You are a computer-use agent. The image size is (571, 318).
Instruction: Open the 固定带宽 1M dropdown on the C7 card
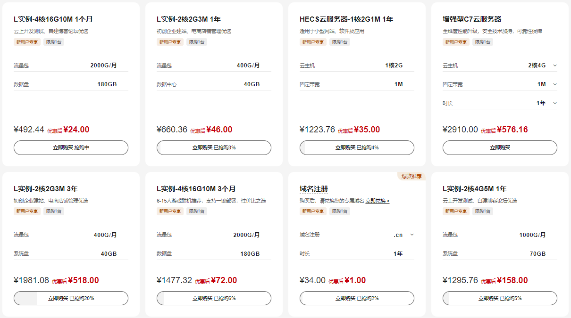click(x=554, y=84)
